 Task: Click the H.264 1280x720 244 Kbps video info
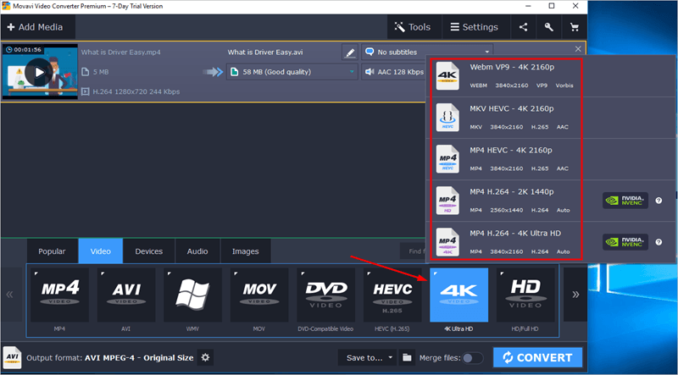tap(136, 91)
